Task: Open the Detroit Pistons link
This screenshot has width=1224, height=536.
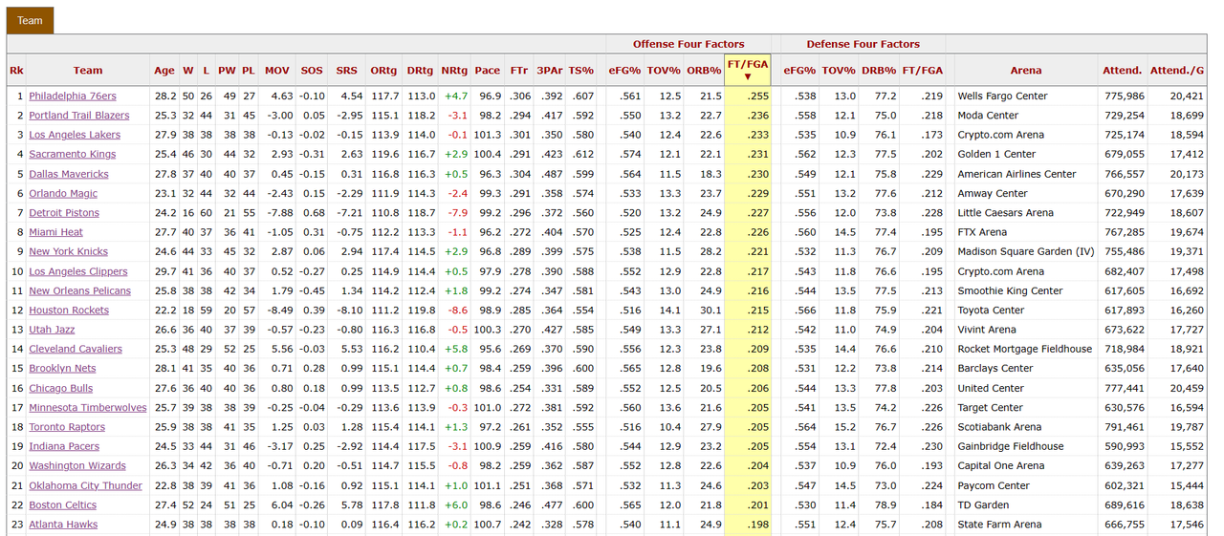Action: coord(64,213)
